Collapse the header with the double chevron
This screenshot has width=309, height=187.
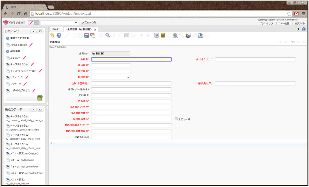(298, 29)
